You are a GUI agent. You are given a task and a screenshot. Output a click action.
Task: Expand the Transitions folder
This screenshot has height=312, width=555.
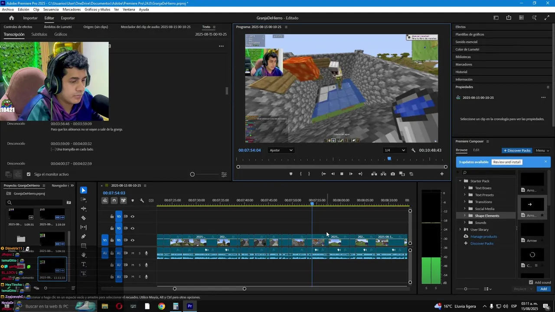pyautogui.click(x=465, y=202)
